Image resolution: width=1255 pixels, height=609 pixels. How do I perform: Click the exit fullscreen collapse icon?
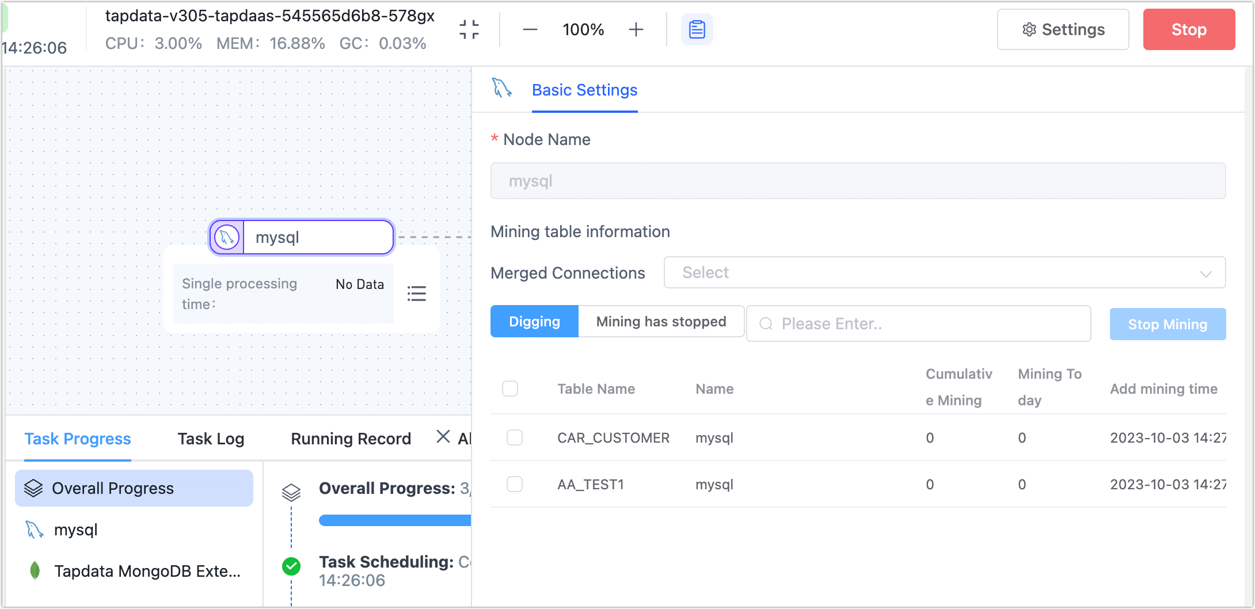(469, 29)
